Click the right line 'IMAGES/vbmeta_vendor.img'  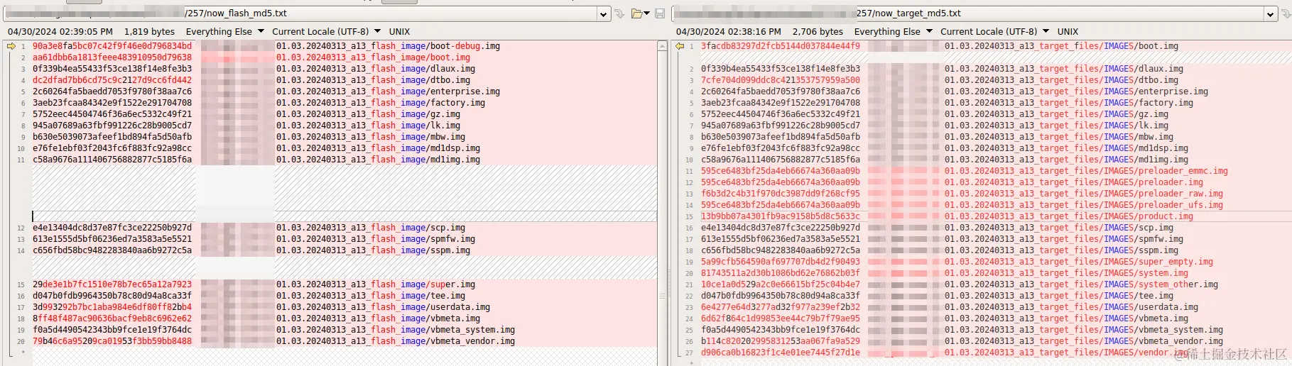1163,341
